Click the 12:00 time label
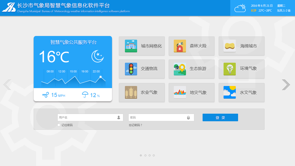Screen dimensions: 295x166 62,72
